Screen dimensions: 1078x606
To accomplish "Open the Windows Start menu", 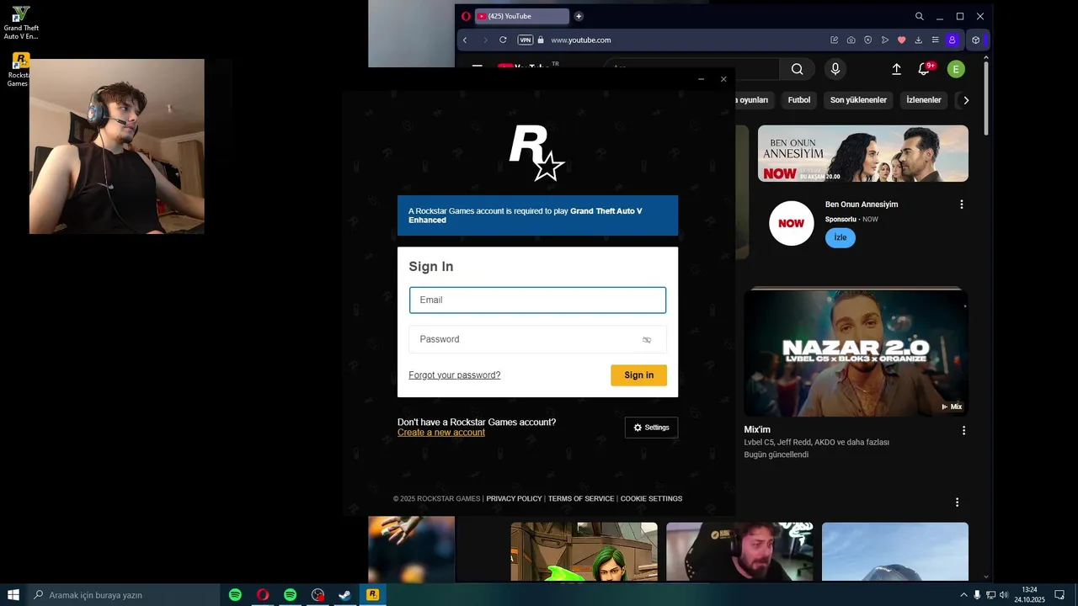I will tap(13, 595).
